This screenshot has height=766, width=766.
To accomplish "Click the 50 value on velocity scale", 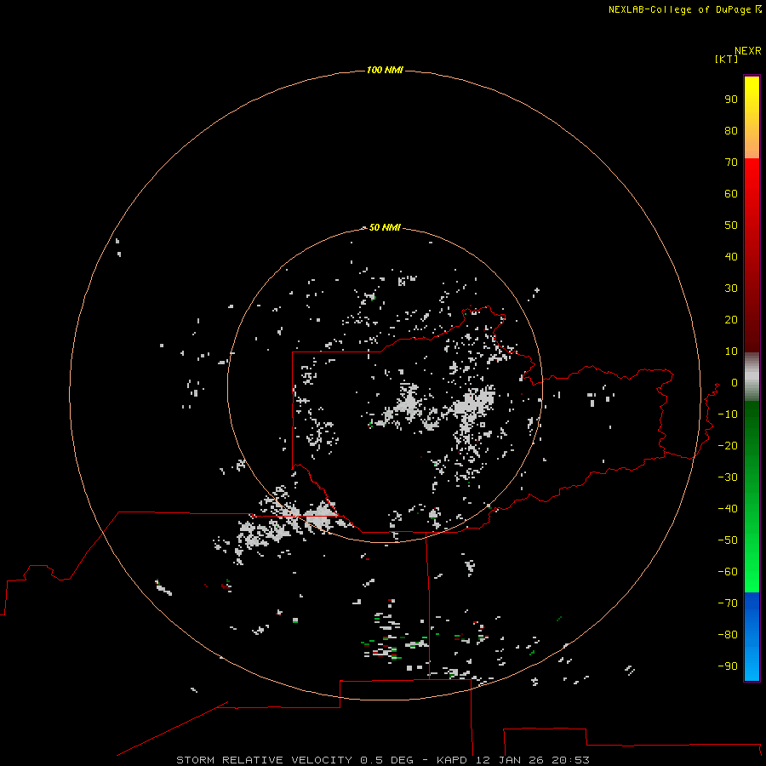I will 731,226.
